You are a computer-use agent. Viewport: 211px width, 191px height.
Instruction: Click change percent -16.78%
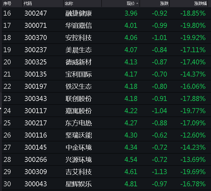(193, 184)
